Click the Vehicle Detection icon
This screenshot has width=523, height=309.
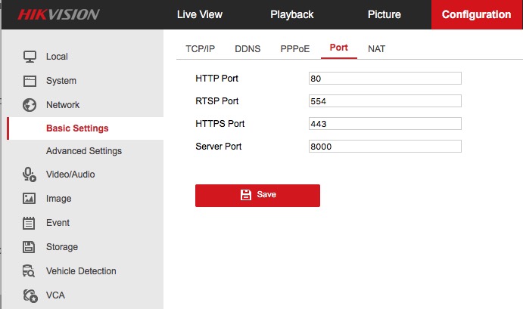30,271
